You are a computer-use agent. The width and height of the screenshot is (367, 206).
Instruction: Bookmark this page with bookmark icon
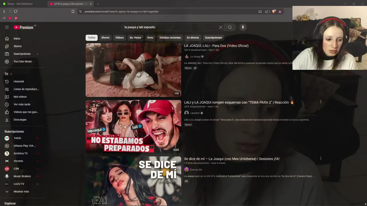[73, 11]
